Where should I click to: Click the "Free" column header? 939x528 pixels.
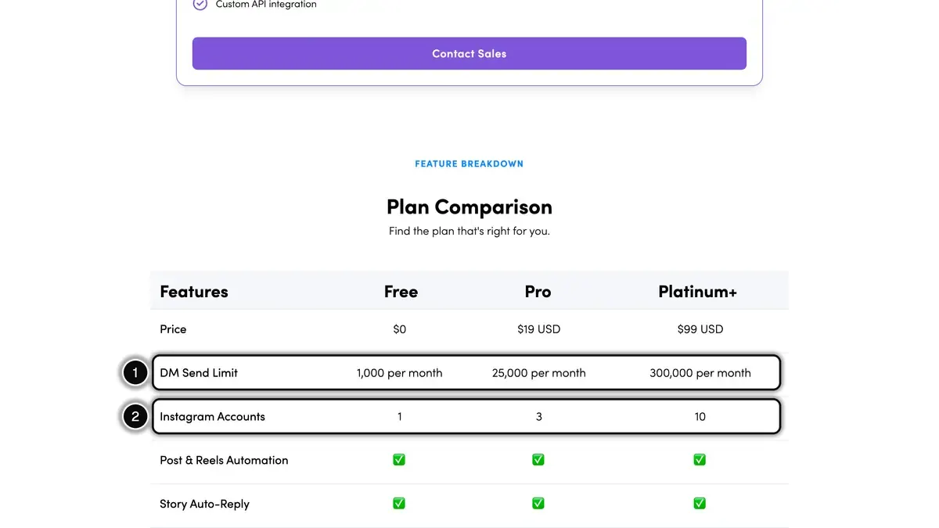click(401, 292)
